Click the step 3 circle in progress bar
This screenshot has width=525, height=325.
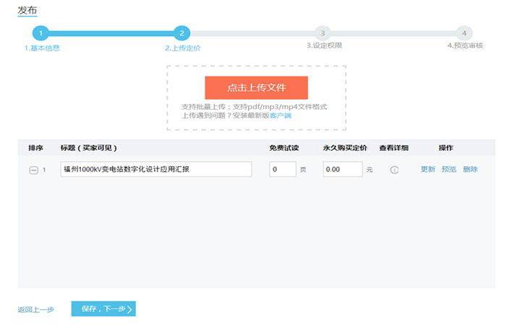(323, 33)
